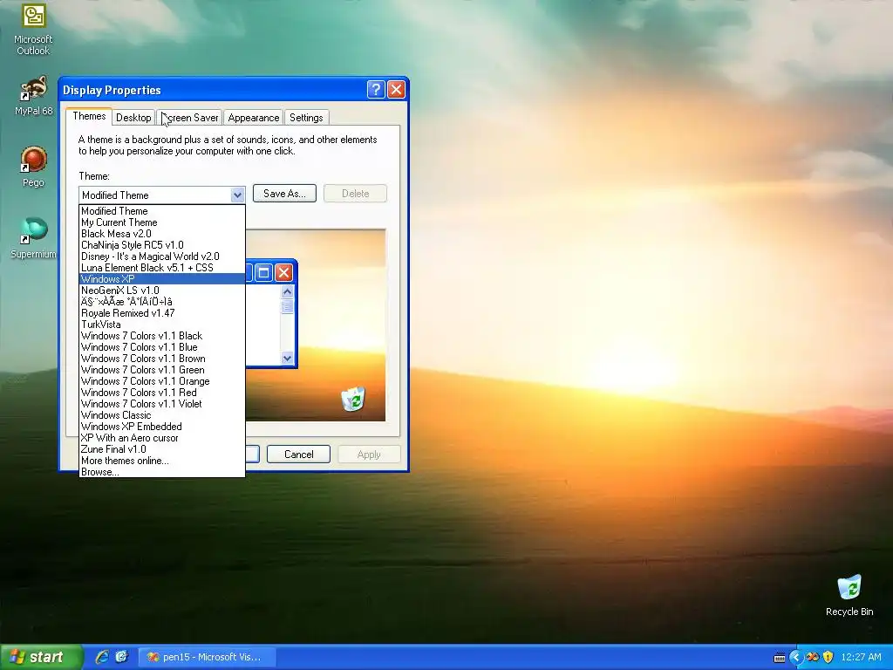
Task: Click the greyed-out Delete button
Action: pyautogui.click(x=356, y=194)
